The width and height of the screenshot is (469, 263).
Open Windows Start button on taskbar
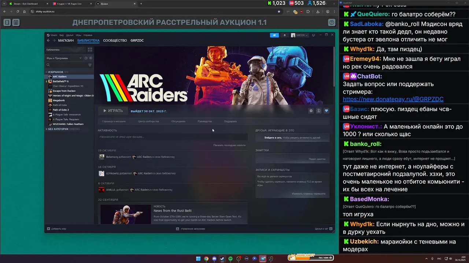[x=198, y=259]
